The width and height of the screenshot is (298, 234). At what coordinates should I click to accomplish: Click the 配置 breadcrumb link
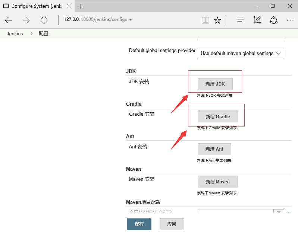click(44, 33)
